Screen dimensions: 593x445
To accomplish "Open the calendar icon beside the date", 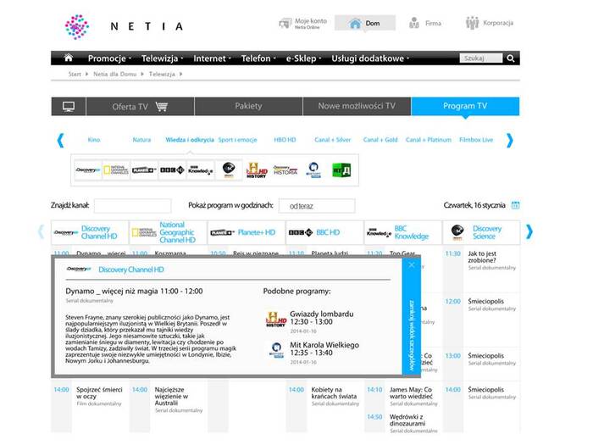I will click(x=515, y=205).
